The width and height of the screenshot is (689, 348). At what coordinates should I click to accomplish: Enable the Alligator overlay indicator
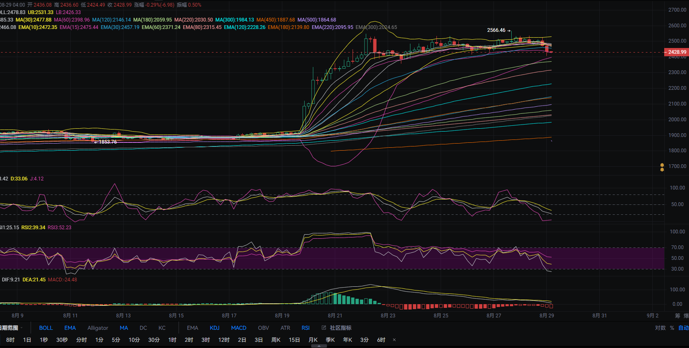coord(98,328)
